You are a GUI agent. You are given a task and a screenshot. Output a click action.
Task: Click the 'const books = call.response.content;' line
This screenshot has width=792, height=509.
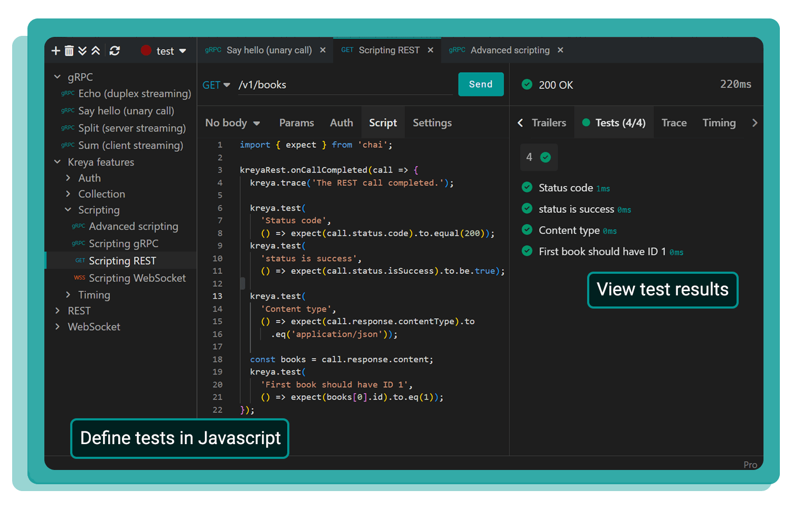(342, 359)
